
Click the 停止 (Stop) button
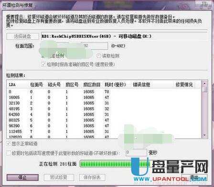(x=22, y=177)
